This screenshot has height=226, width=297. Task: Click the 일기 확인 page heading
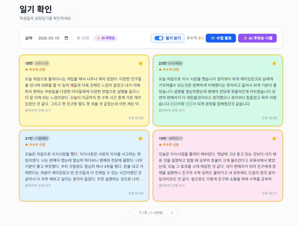coord(35,9)
